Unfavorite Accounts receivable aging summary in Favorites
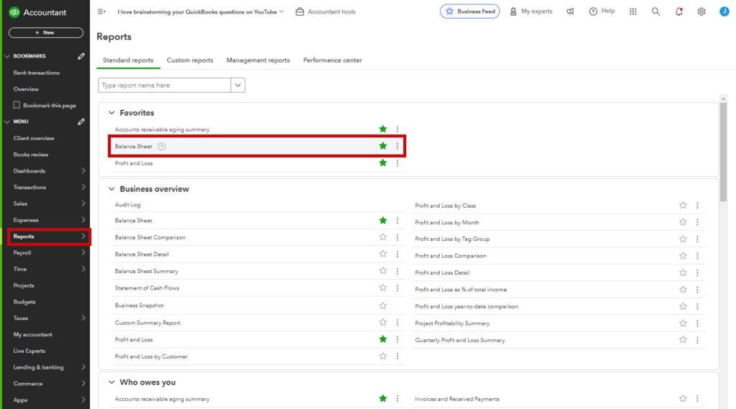 tap(383, 129)
